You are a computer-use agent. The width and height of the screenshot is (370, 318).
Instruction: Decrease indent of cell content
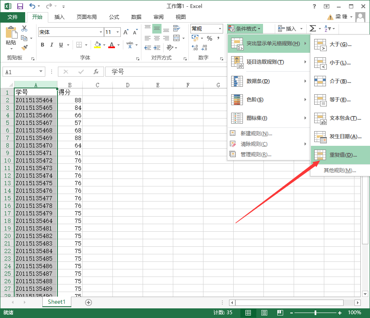click(148, 48)
